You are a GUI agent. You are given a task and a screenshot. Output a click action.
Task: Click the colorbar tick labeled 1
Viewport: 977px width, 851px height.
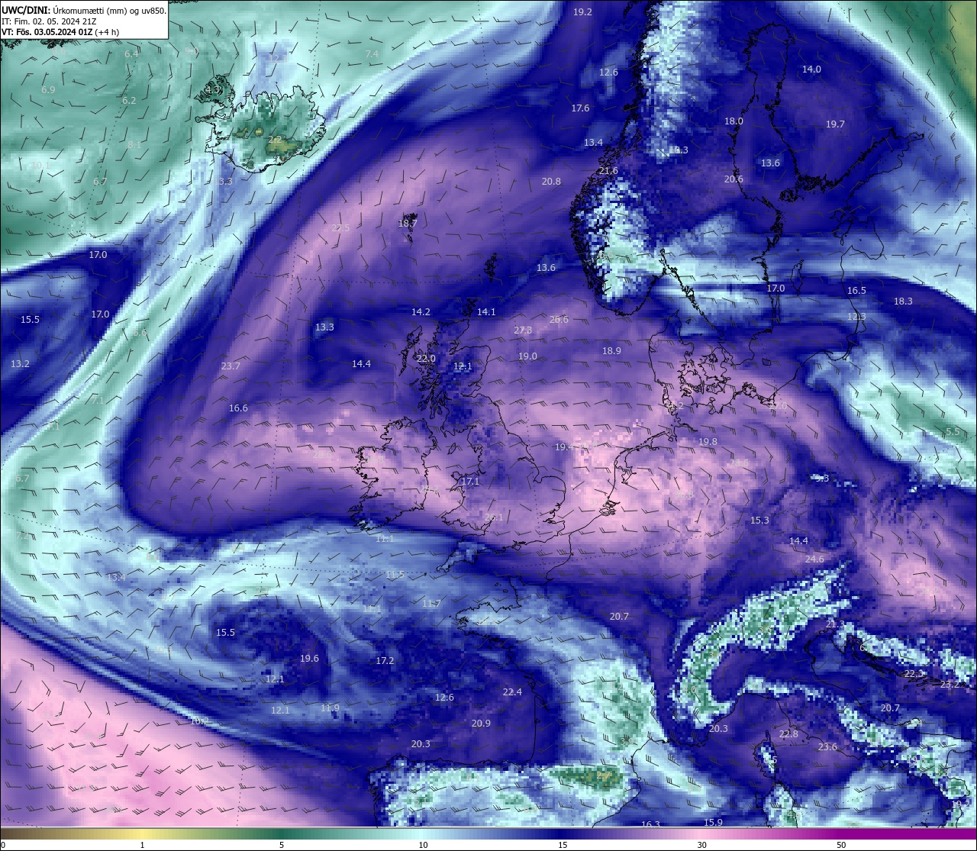click(x=142, y=845)
